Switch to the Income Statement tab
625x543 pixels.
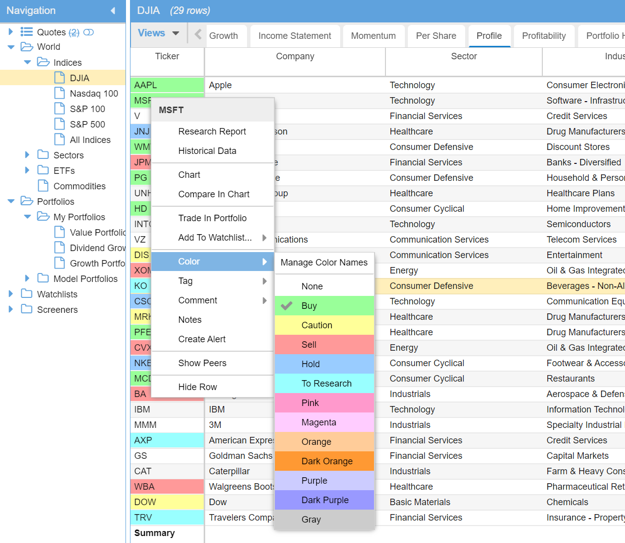coord(295,36)
